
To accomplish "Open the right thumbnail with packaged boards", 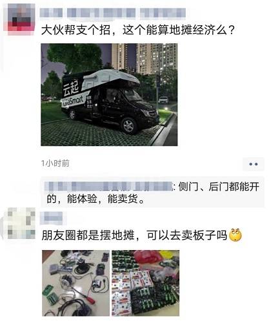I will (145, 283).
